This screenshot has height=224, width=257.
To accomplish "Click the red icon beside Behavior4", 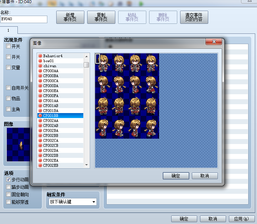I will coord(40,56).
